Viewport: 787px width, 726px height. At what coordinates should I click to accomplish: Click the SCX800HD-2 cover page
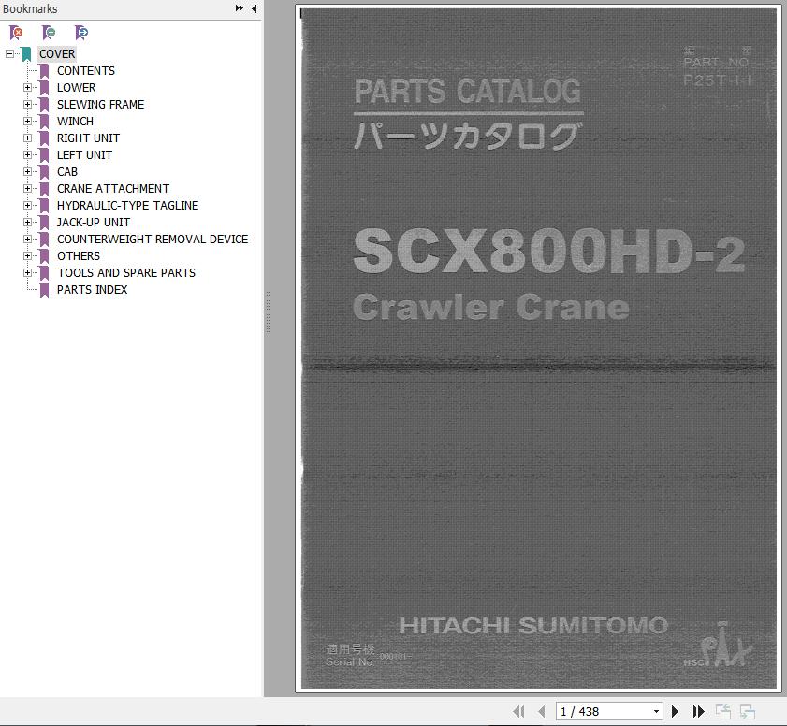point(538,348)
